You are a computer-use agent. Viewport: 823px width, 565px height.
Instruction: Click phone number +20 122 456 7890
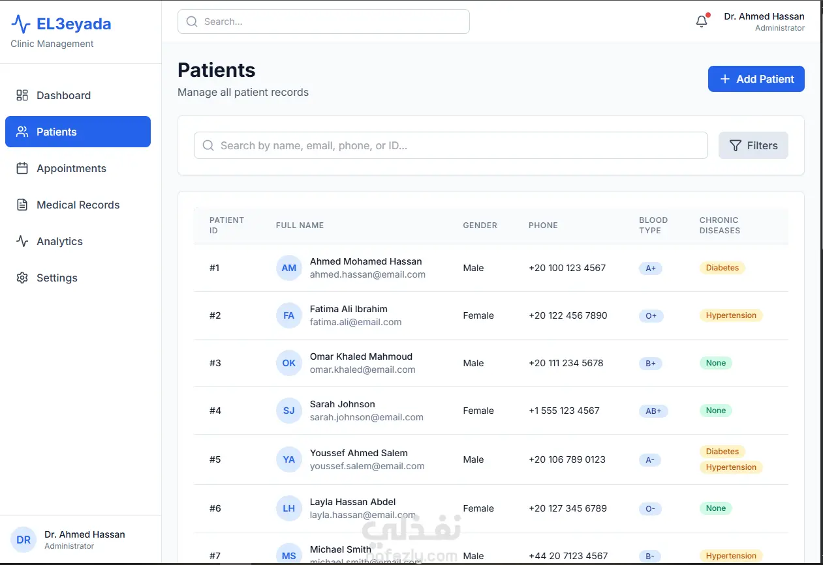pyautogui.click(x=568, y=315)
